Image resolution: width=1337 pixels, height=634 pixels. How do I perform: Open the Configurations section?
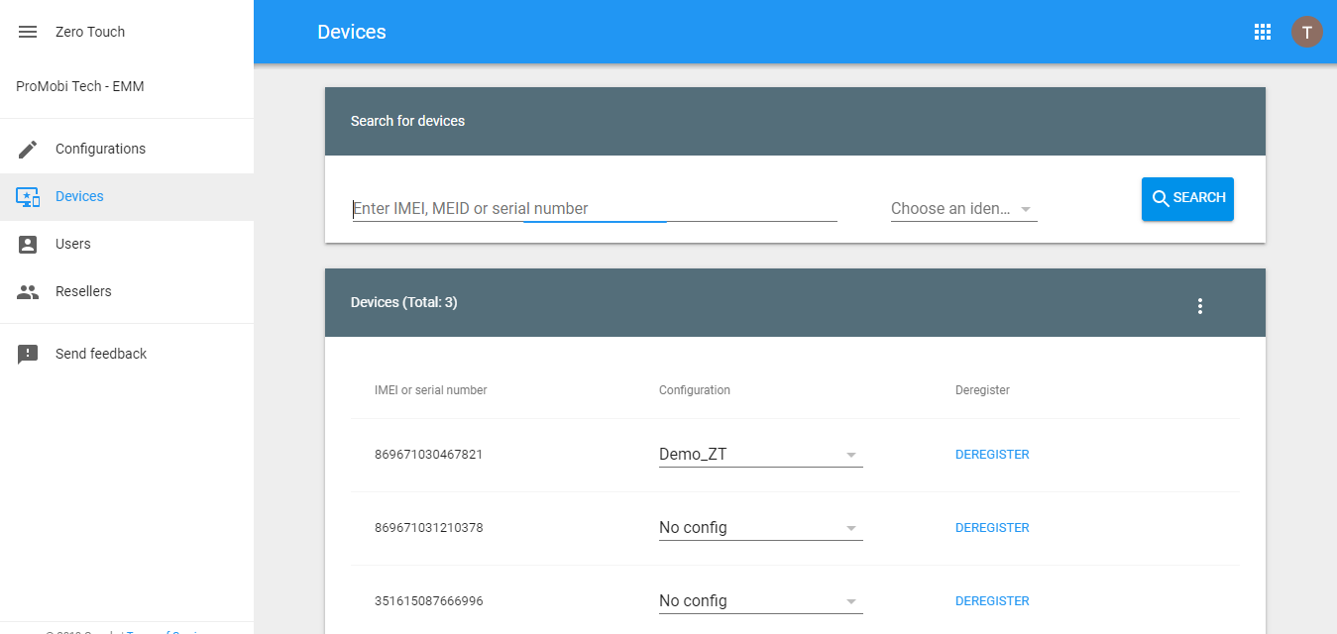coord(100,148)
